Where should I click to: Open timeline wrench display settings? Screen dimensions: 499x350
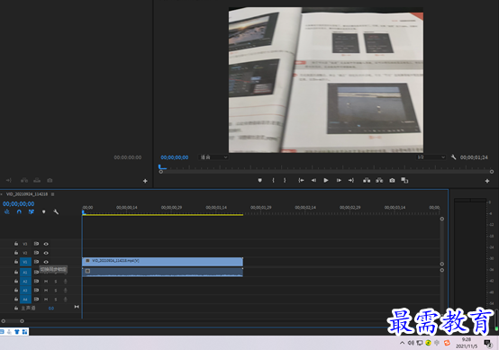click(56, 211)
